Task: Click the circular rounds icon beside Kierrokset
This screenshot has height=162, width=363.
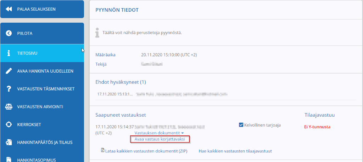Action: tap(9, 124)
